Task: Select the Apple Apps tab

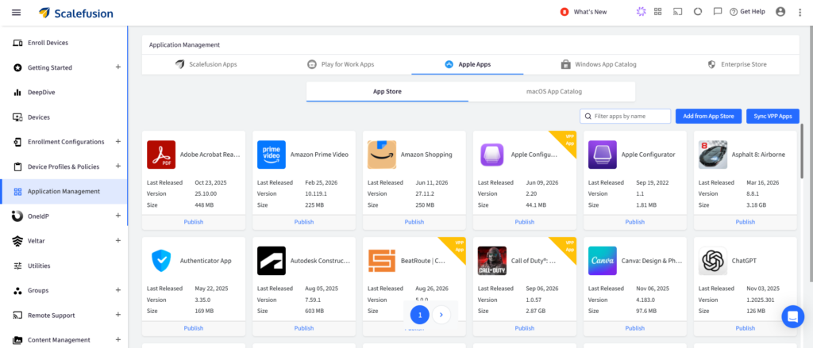Action: coord(468,64)
